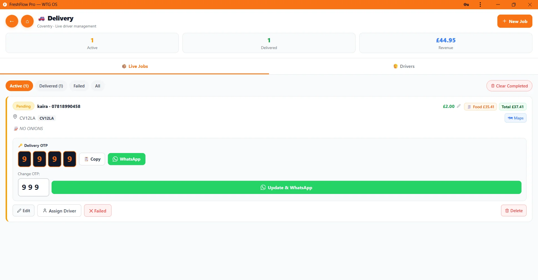This screenshot has width=538, height=280.
Task: Restore down the FreshFlow Pro window
Action: [514, 4]
